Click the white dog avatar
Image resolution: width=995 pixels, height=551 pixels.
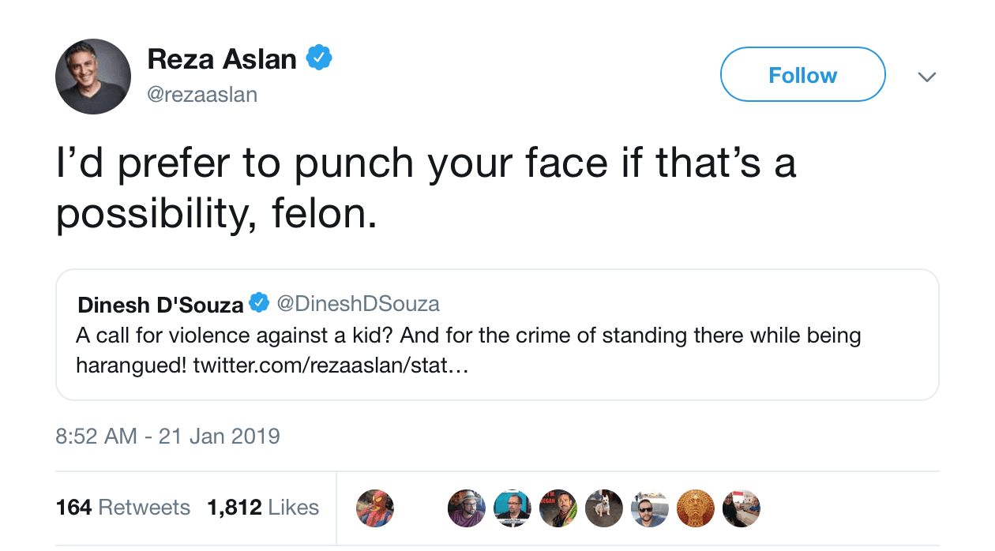point(603,508)
